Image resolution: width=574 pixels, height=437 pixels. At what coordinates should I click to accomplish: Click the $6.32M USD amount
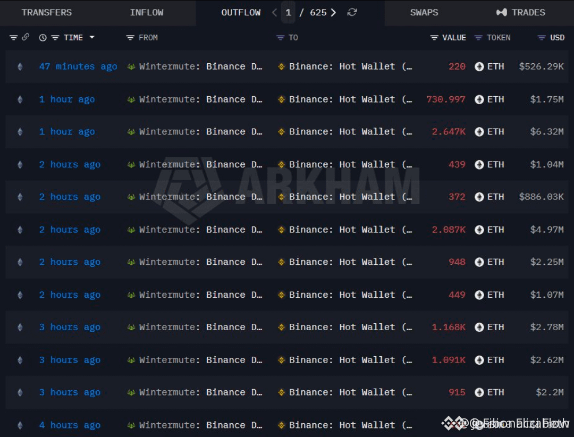(547, 131)
